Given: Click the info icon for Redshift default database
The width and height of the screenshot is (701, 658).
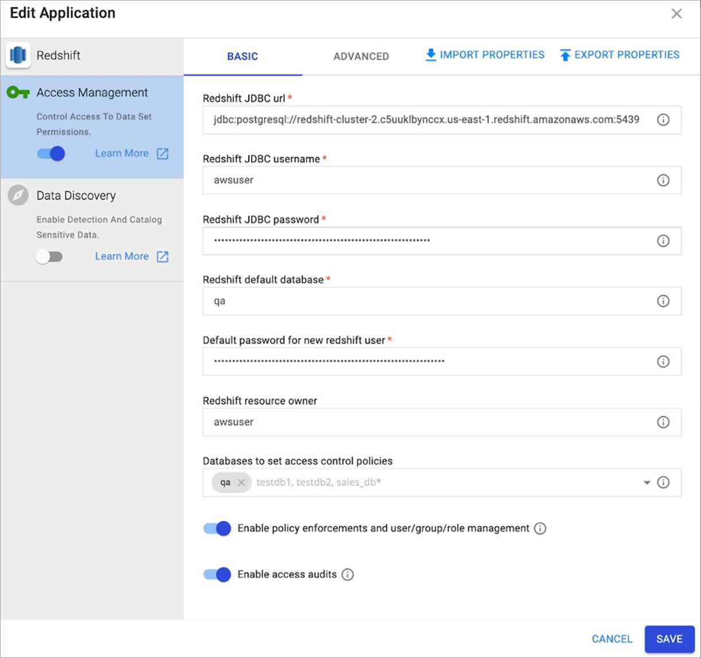Looking at the screenshot, I should click(663, 301).
